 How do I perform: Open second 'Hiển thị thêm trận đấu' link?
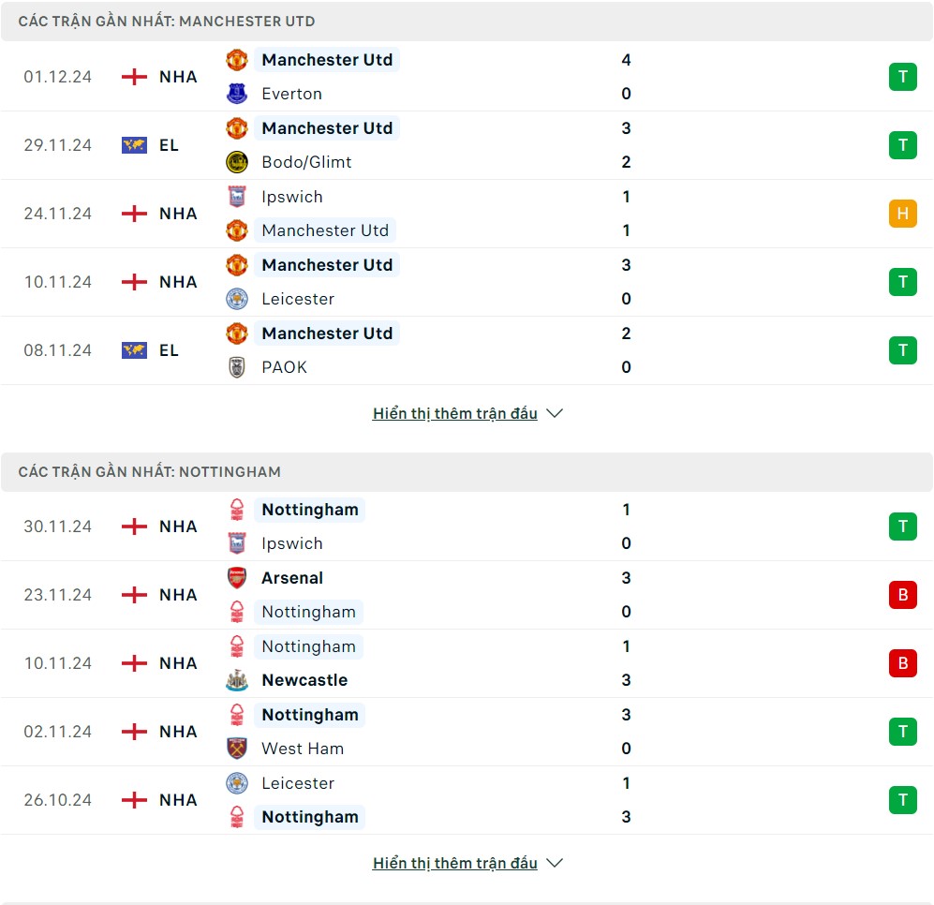[455, 863]
